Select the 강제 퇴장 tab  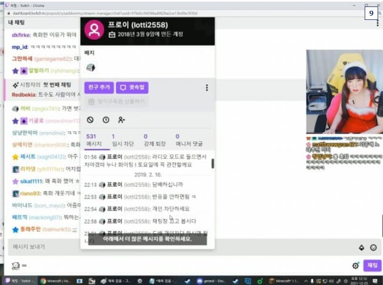155,140
